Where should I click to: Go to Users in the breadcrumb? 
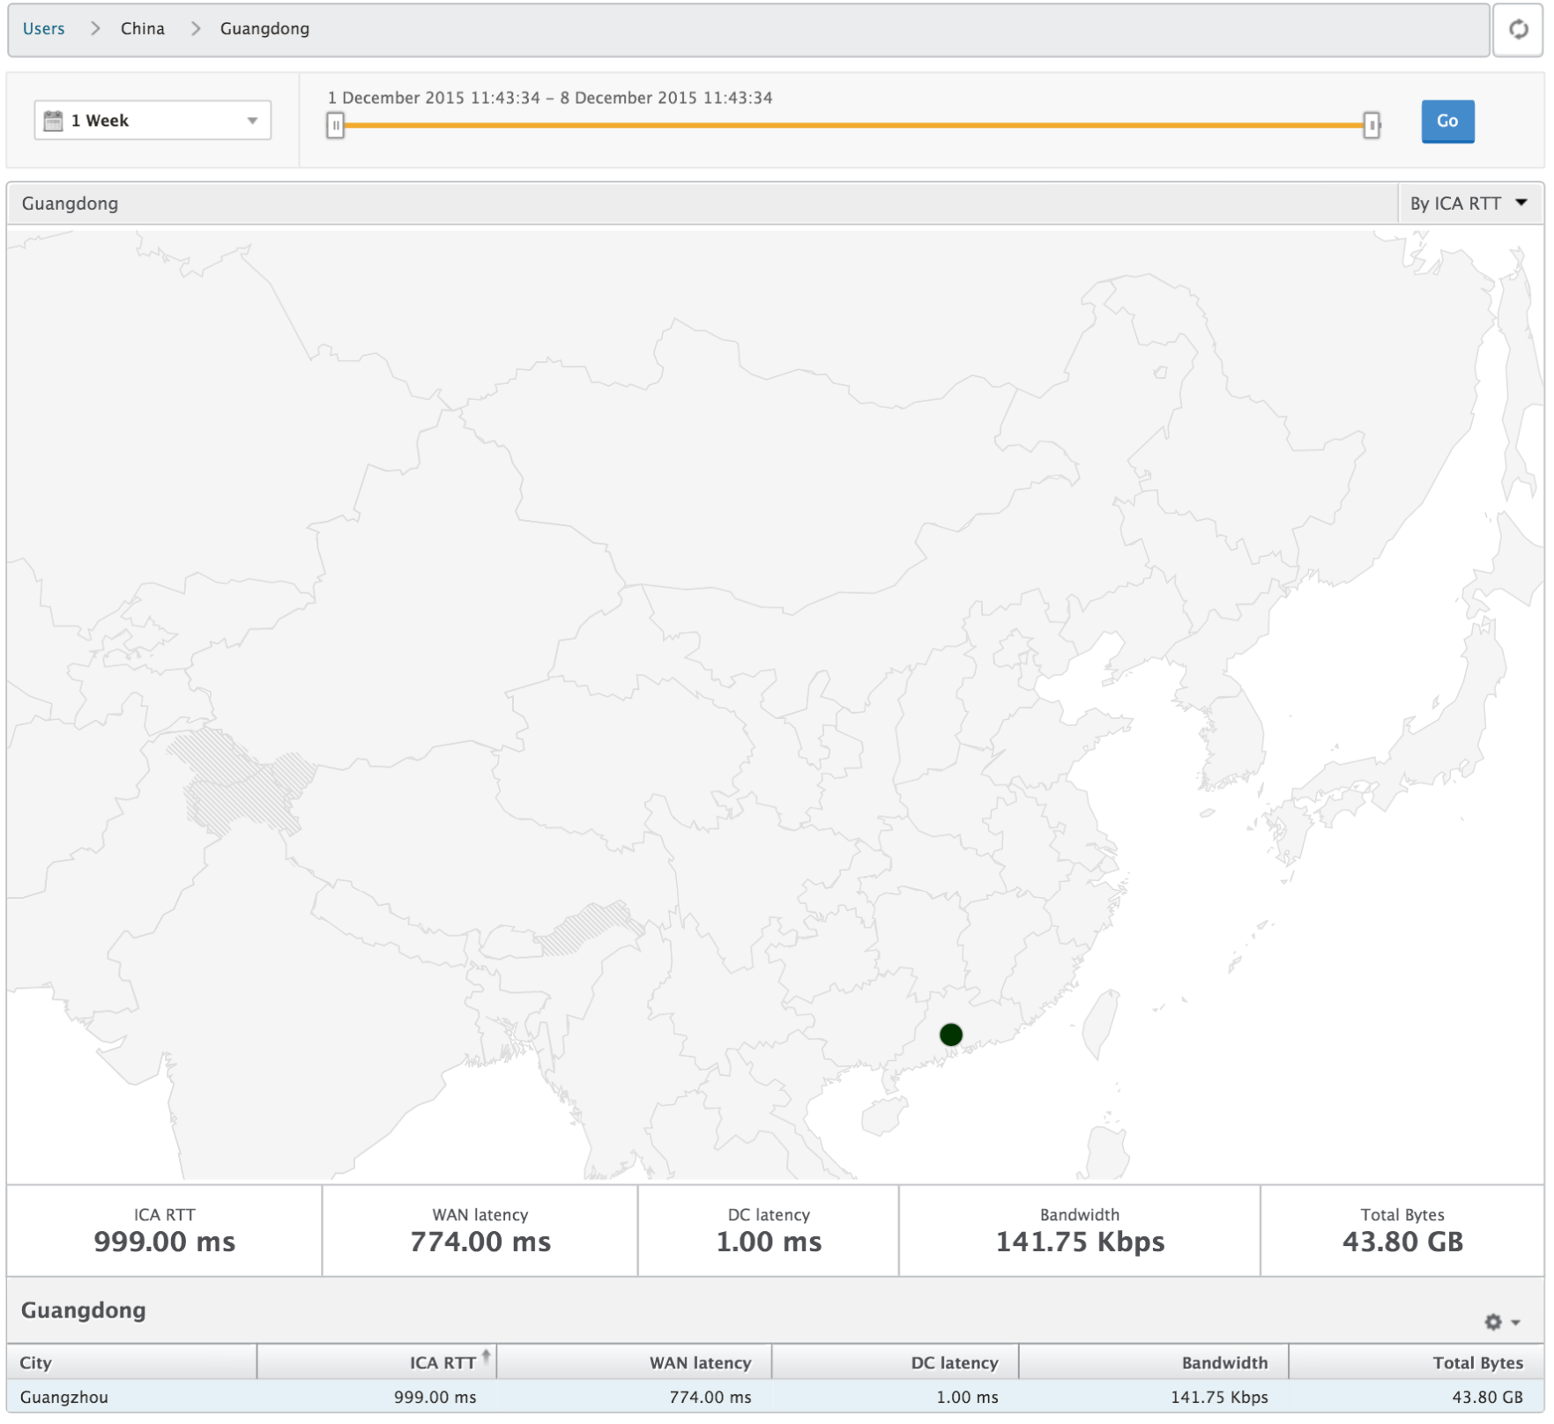44,28
